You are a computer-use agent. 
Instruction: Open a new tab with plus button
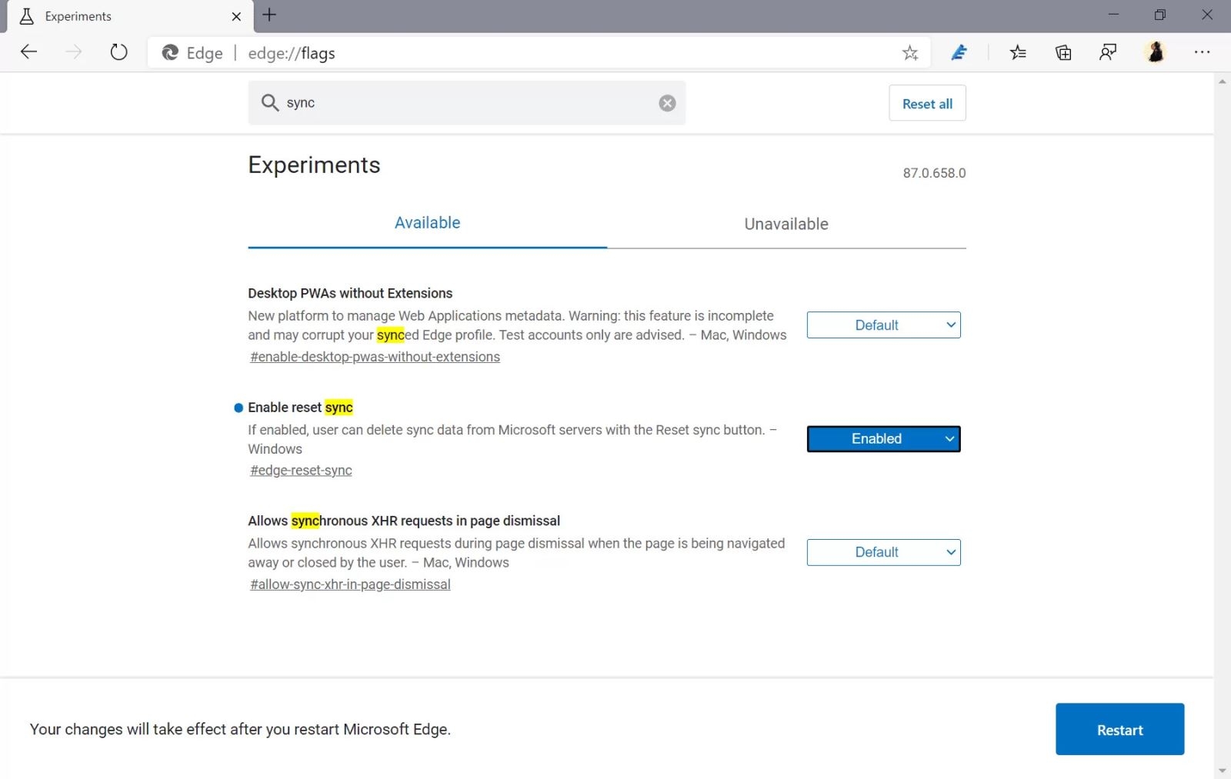coord(269,15)
